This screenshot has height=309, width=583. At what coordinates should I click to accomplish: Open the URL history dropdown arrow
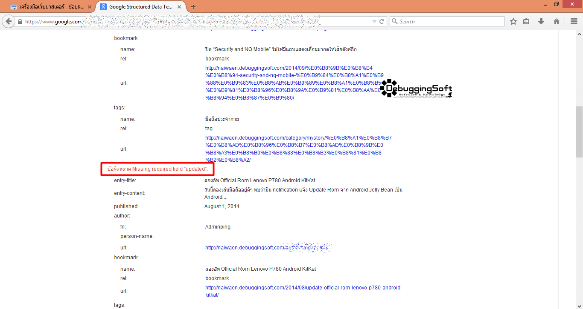[x=374, y=21]
